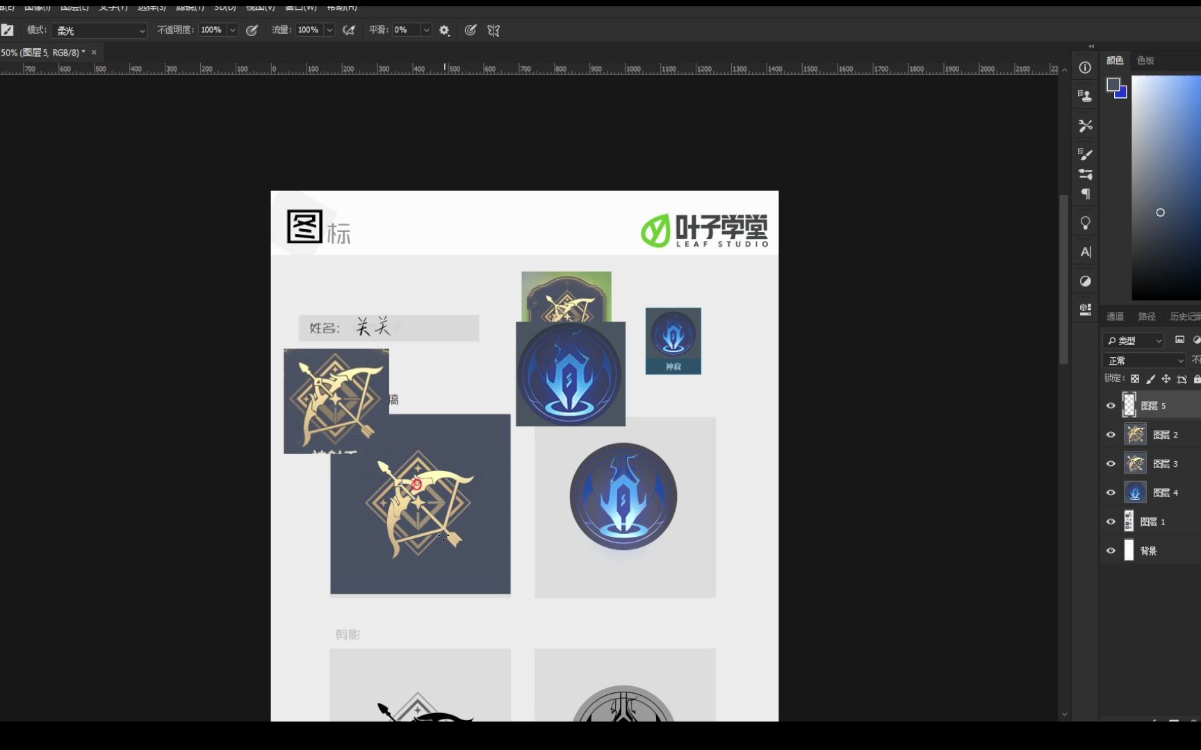This screenshot has width=1201, height=750.
Task: Open the layer filter 类型 dropdown
Action: [1133, 340]
